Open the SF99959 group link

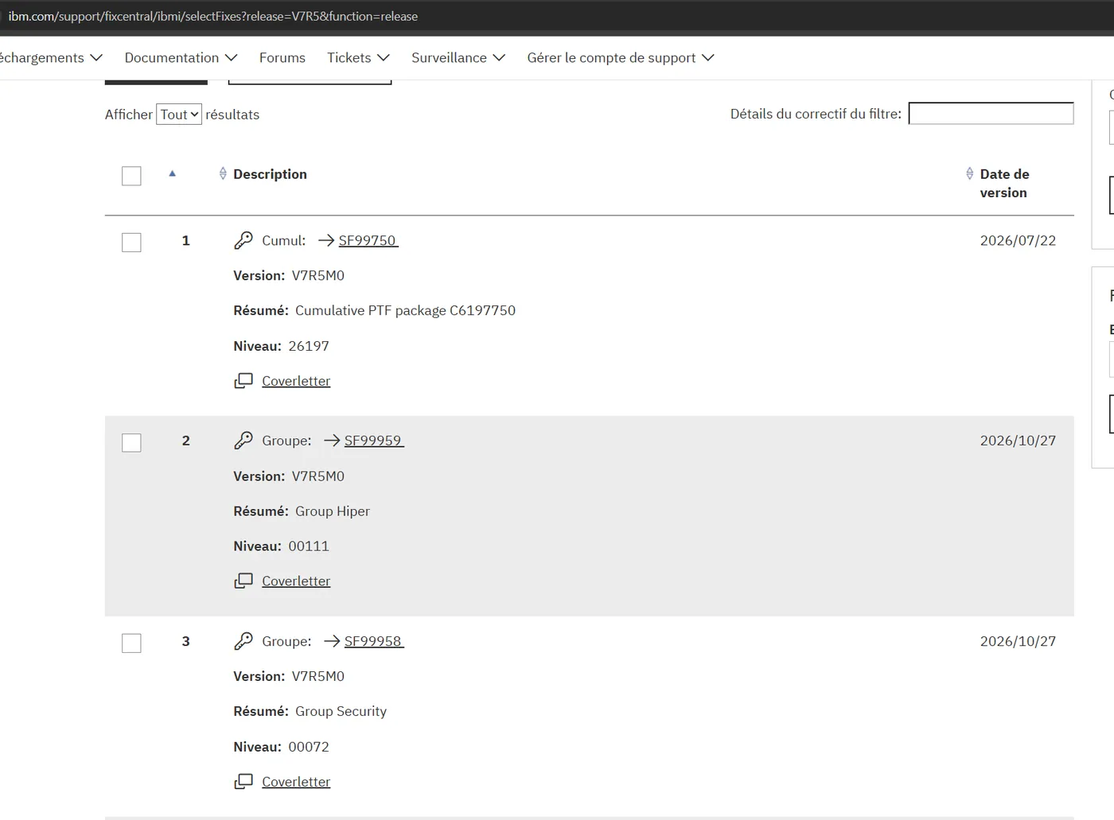point(373,441)
